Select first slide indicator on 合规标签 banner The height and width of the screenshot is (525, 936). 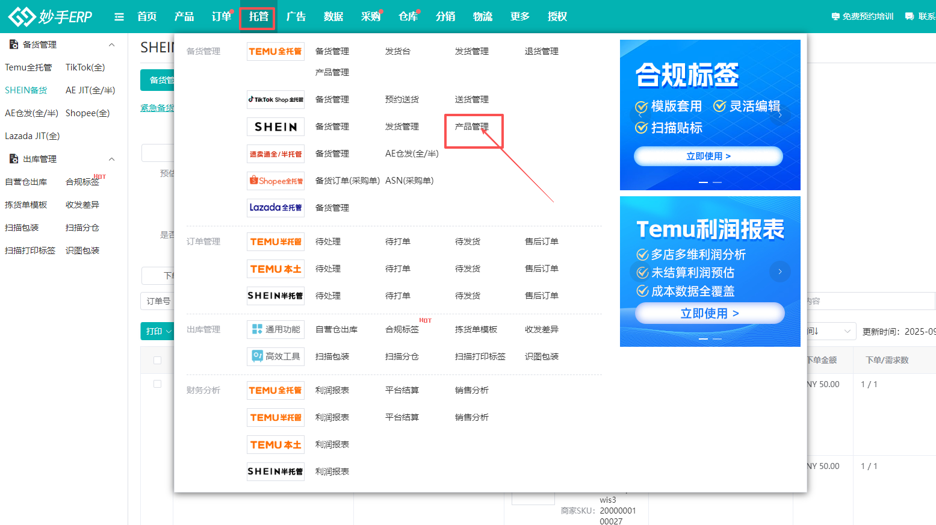tap(703, 182)
